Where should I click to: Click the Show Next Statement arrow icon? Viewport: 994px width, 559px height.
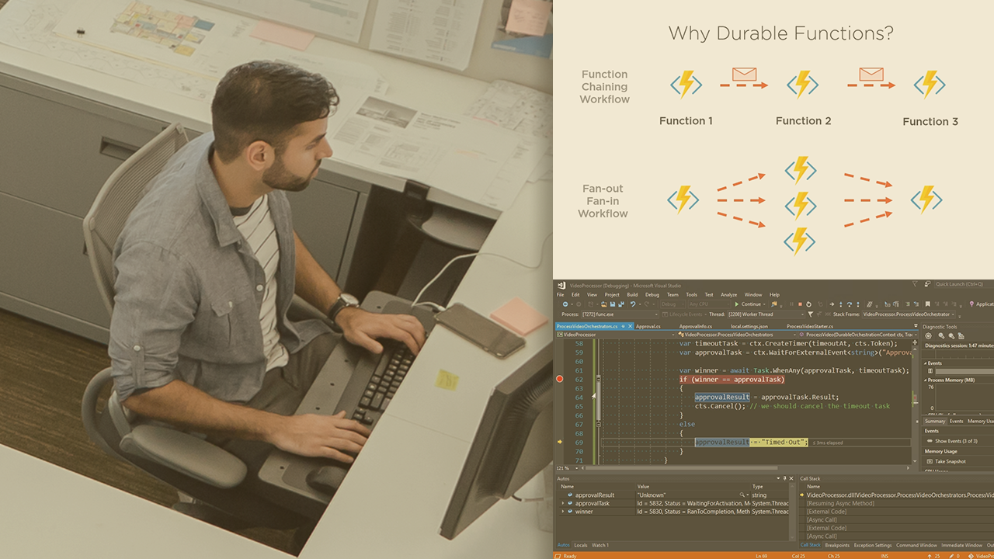tap(832, 304)
